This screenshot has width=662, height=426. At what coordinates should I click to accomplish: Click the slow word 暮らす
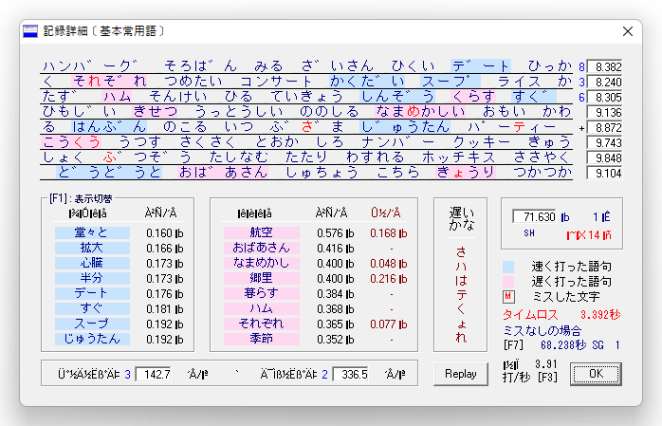[262, 293]
